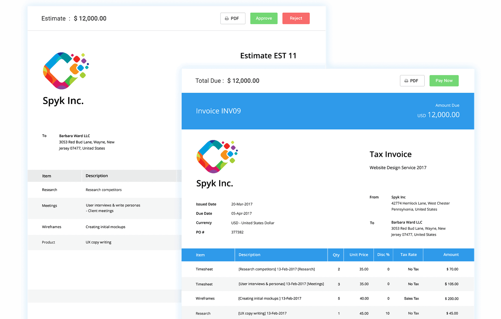The image size is (501, 319).
Task: Click the Invoice INV09 title in blue banner
Action: (218, 111)
